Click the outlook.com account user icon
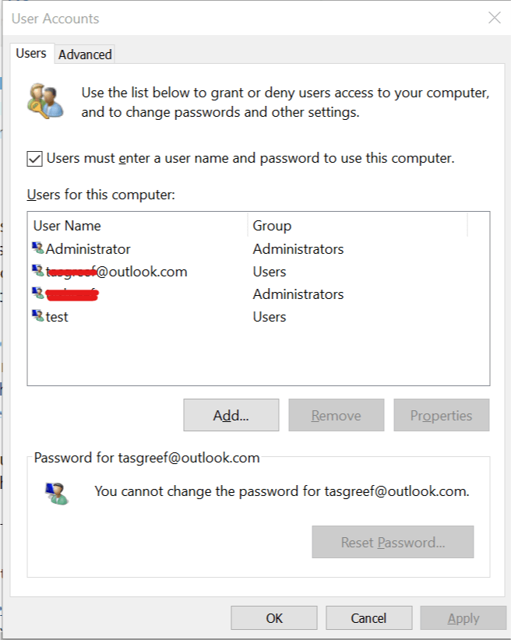The image size is (511, 640). point(38,270)
